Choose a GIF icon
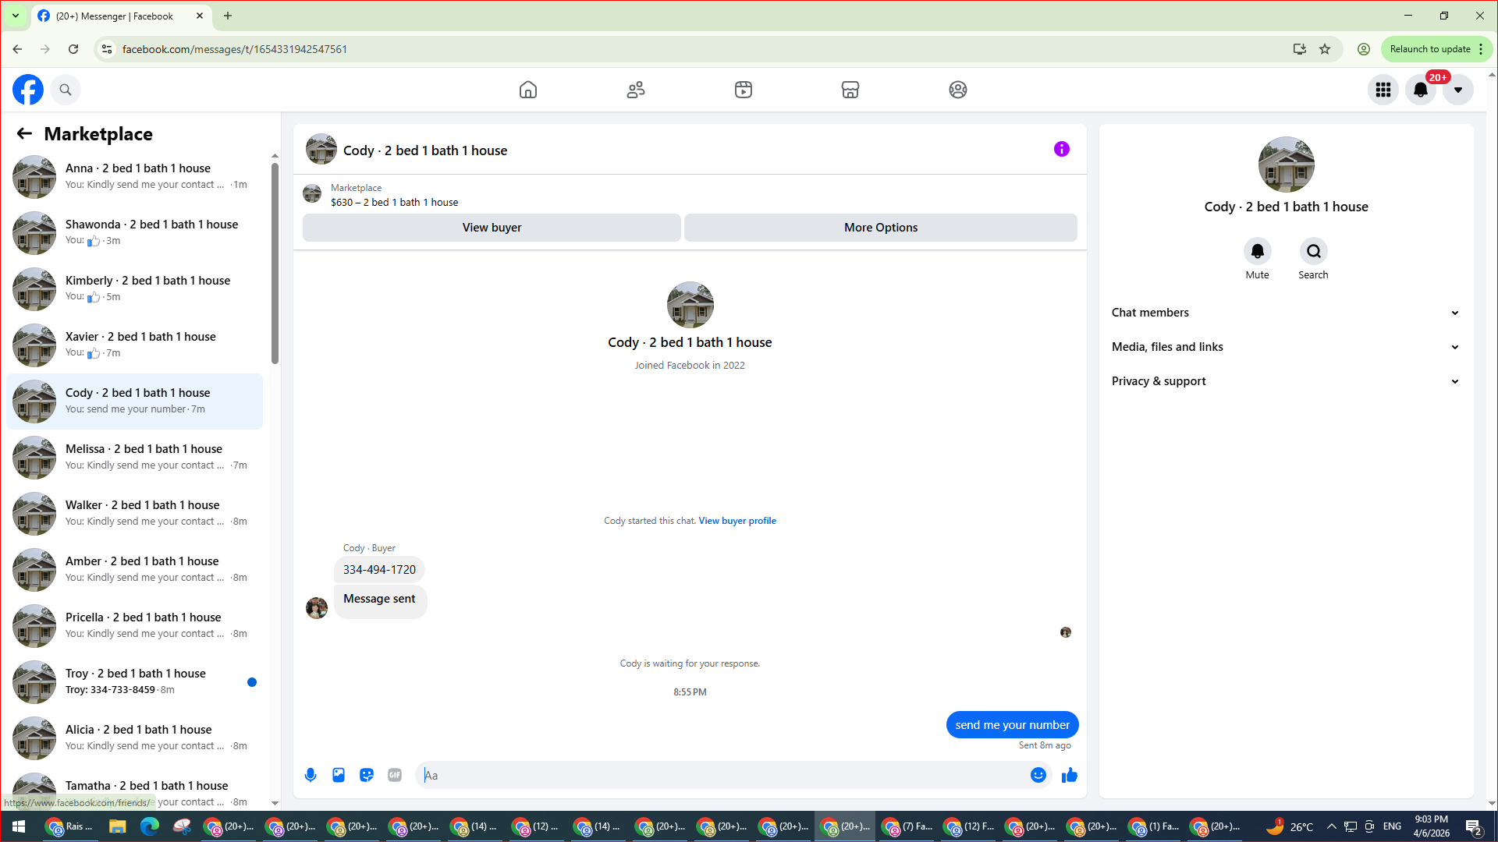Image resolution: width=1498 pixels, height=842 pixels. [x=395, y=775]
